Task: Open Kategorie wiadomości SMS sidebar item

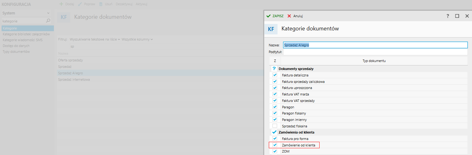Action: click(x=23, y=40)
